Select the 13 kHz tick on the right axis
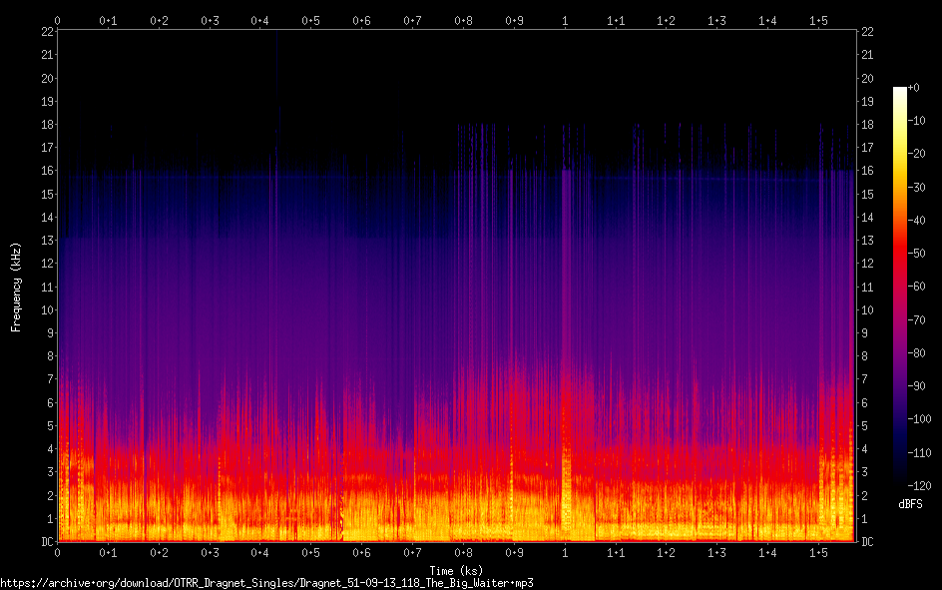The height and width of the screenshot is (590, 942). 867,241
